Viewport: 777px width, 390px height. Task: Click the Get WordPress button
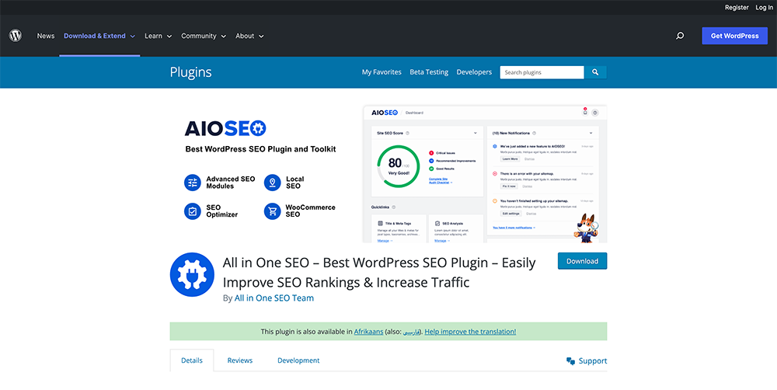[734, 36]
